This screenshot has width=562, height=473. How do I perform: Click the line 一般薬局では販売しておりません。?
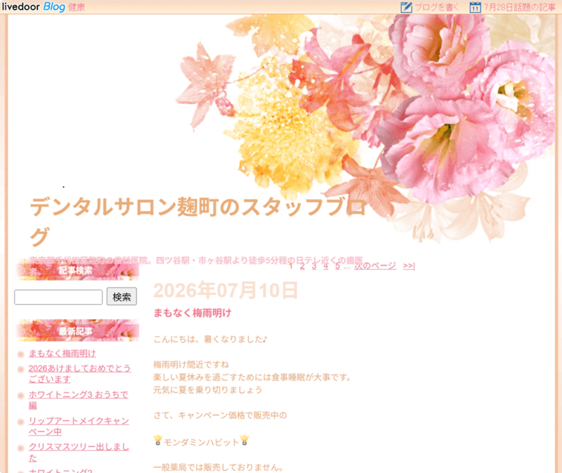pos(218,467)
